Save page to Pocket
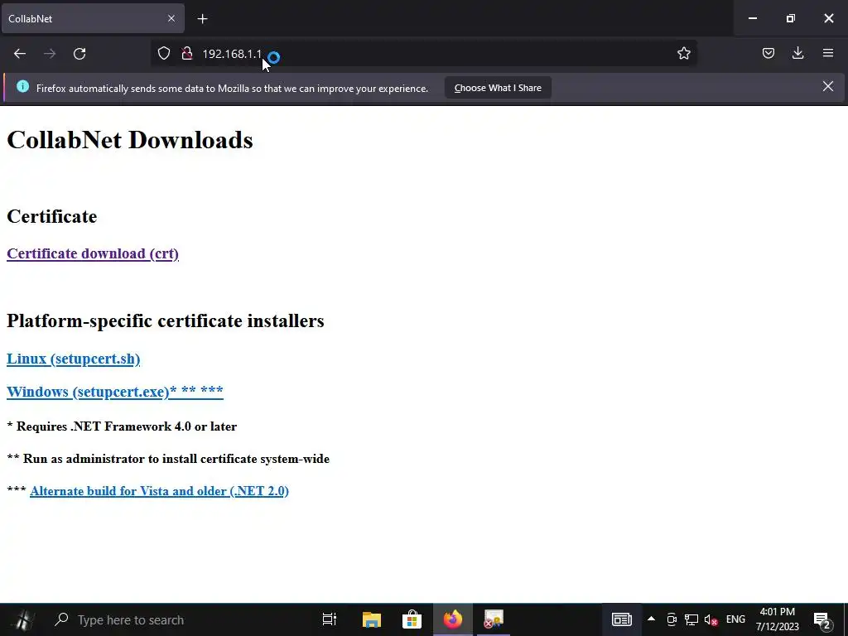This screenshot has height=636, width=848. (x=768, y=53)
